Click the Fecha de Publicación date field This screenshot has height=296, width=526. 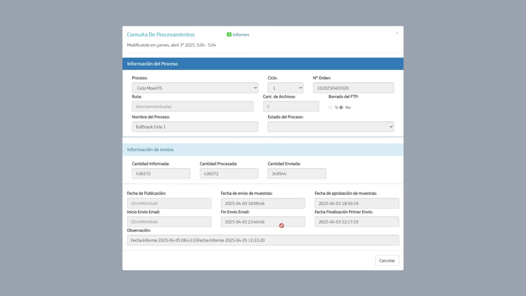(169, 204)
